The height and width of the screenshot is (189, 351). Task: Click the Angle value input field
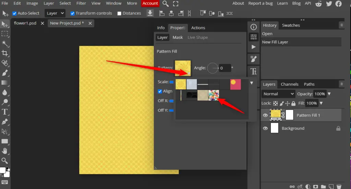click(x=225, y=68)
